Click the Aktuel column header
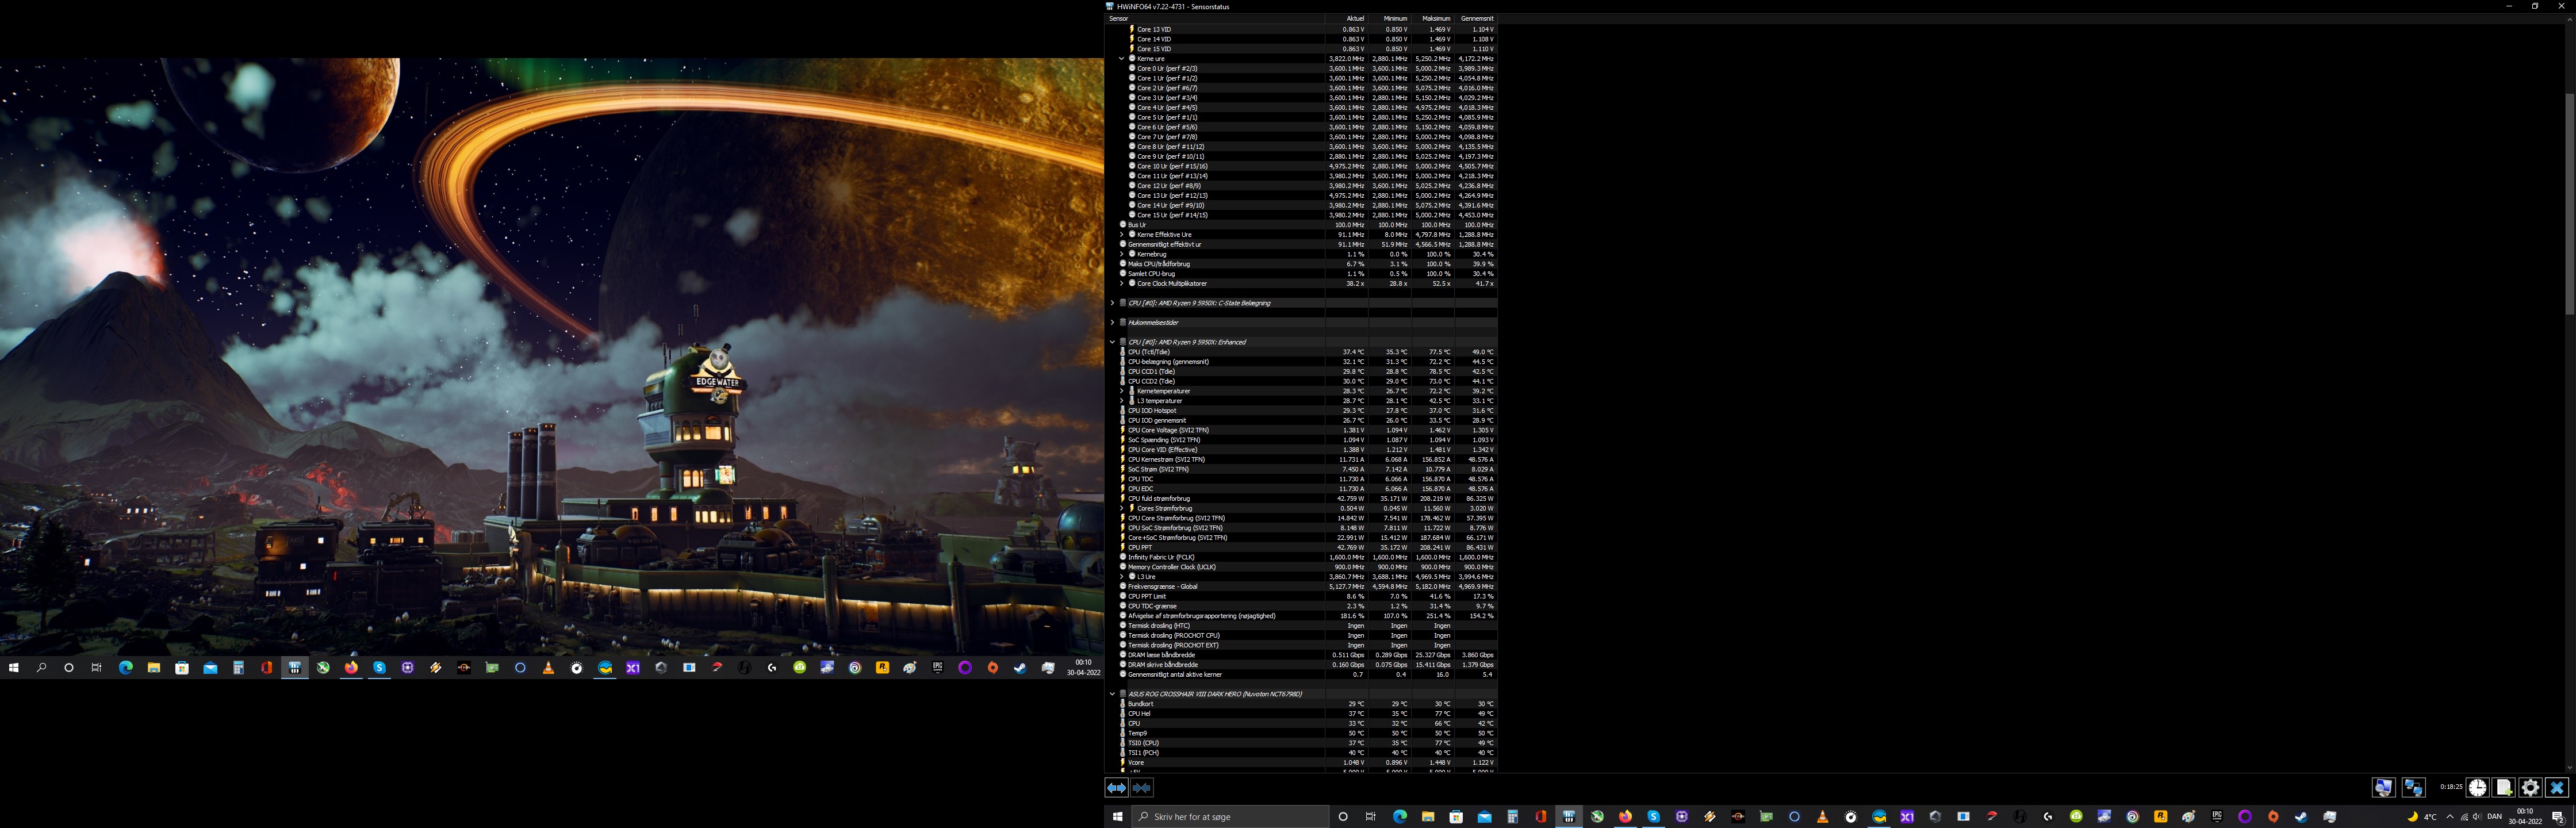This screenshot has width=2576, height=828. 1346,18
